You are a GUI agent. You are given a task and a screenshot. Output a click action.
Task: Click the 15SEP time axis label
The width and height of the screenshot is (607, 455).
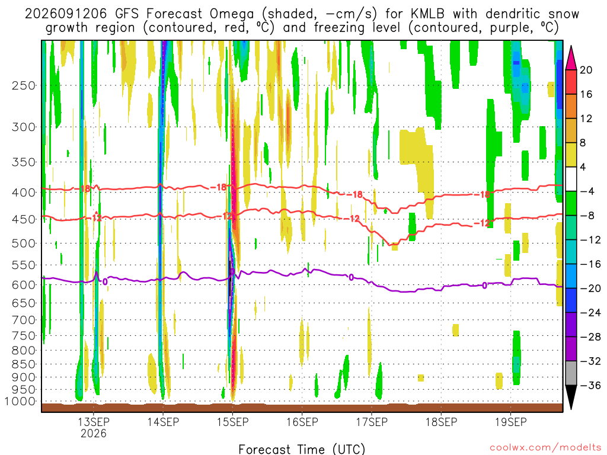tap(232, 422)
